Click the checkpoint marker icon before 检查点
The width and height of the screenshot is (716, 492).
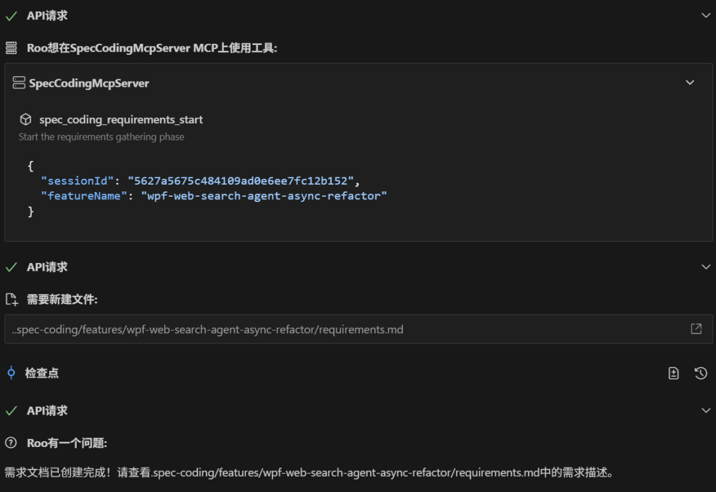[11, 373]
